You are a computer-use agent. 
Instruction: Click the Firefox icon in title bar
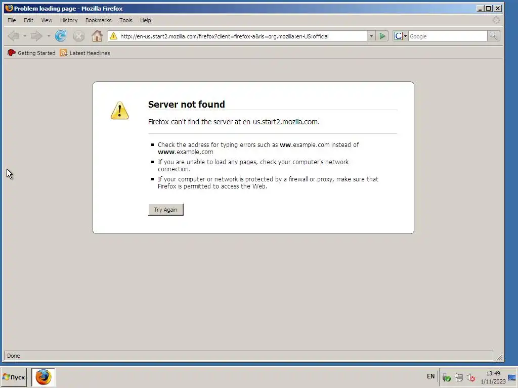9,8
